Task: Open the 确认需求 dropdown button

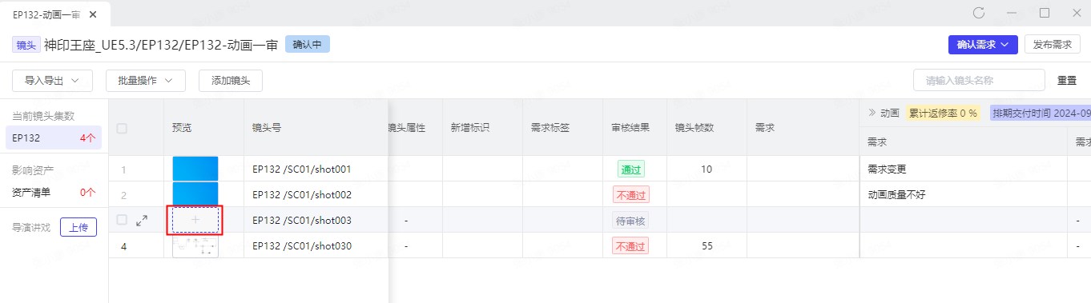Action: 983,45
